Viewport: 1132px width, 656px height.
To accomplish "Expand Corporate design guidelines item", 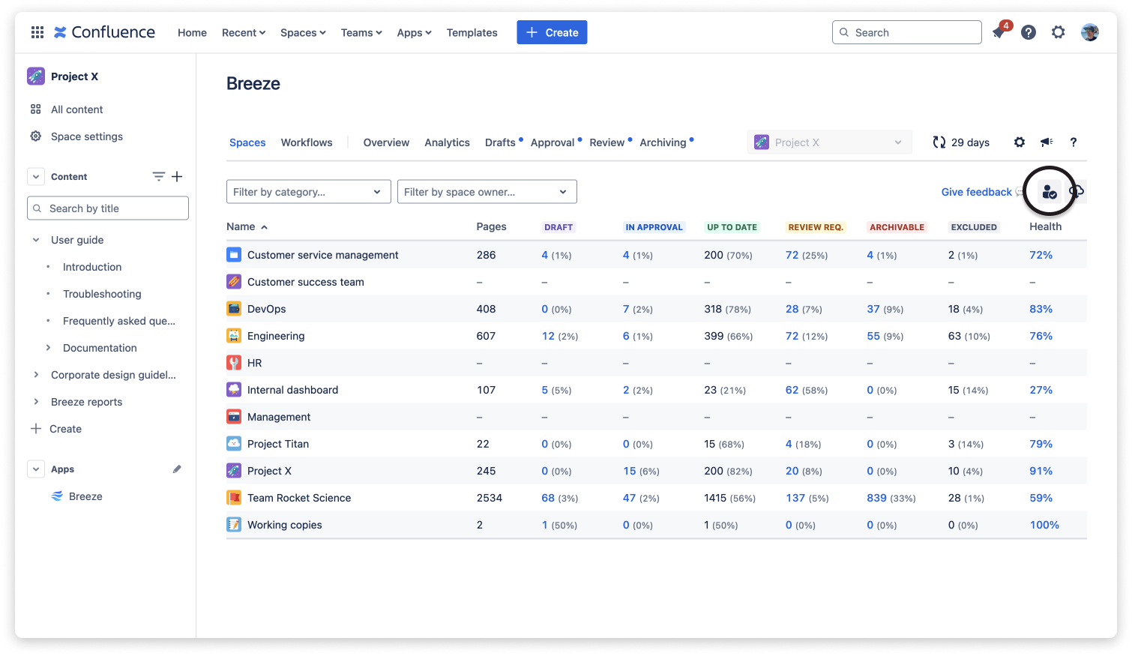I will tap(36, 375).
